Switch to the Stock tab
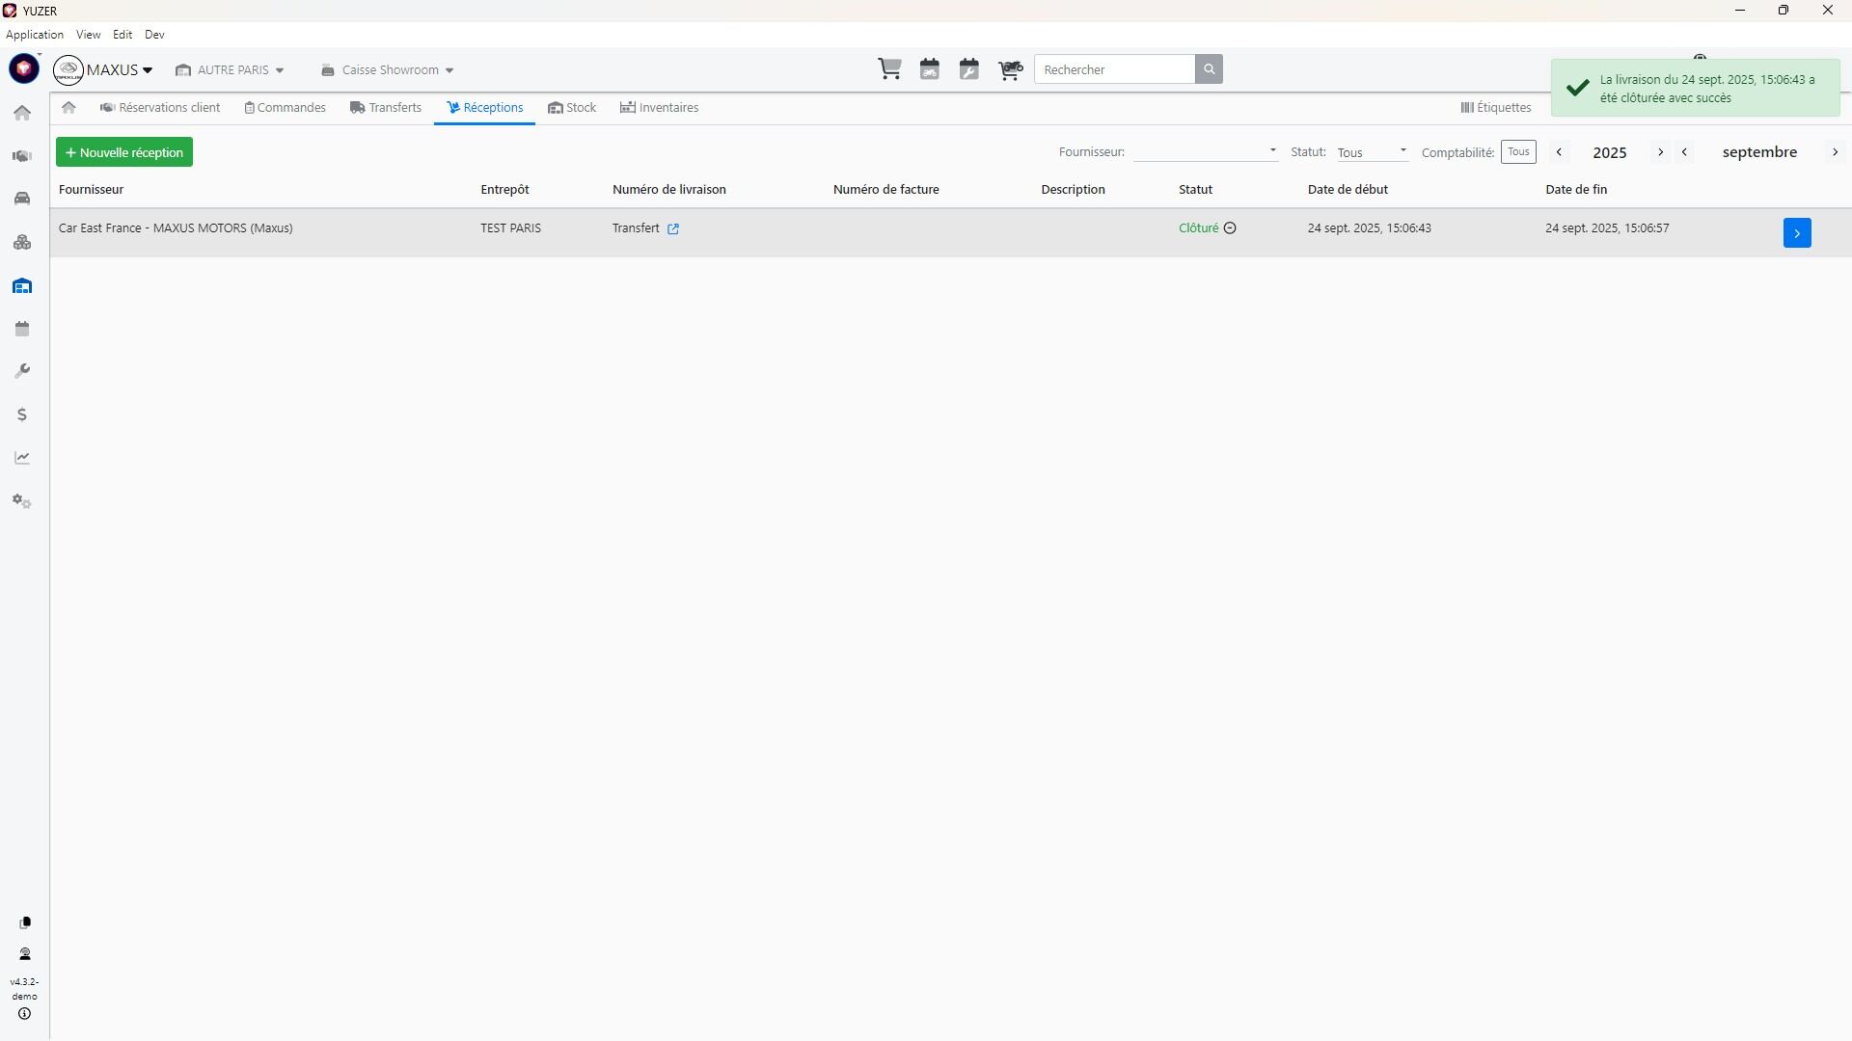Image resolution: width=1852 pixels, height=1041 pixels. tap(572, 108)
